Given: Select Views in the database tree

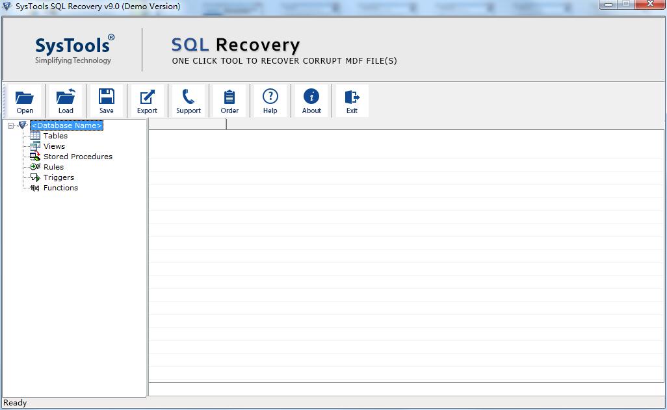Looking at the screenshot, I should tap(55, 146).
